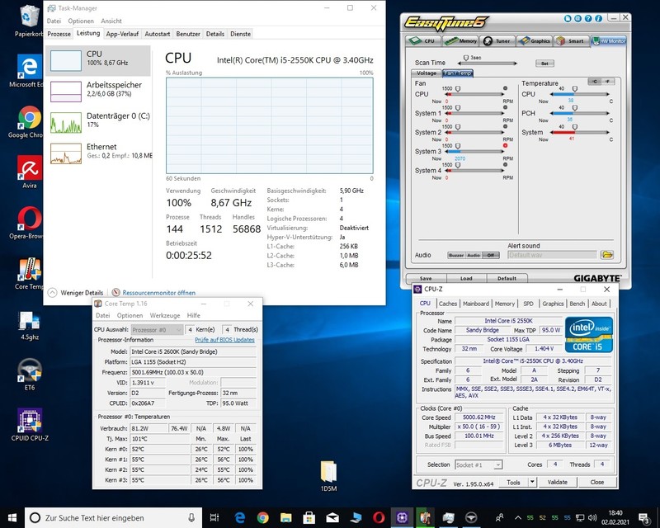Open the Google Chrome desktop shortcut
Image resolution: width=660 pixels, height=528 pixels.
point(29,122)
